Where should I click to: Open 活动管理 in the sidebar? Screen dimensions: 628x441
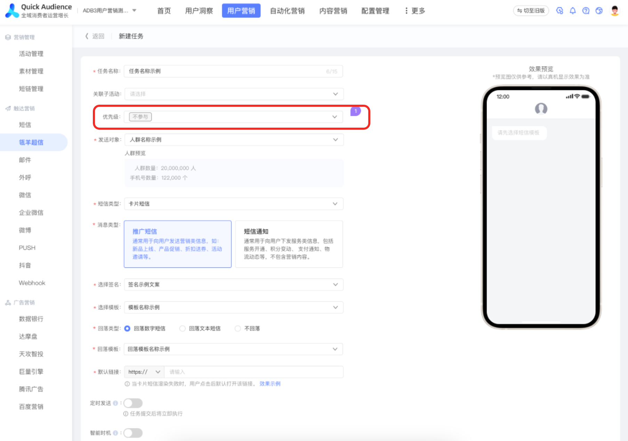(x=31, y=54)
